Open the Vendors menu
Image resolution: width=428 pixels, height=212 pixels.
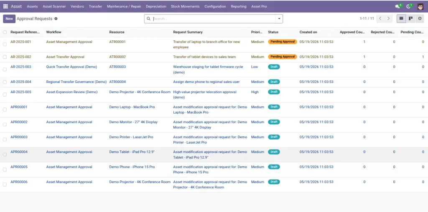click(77, 6)
